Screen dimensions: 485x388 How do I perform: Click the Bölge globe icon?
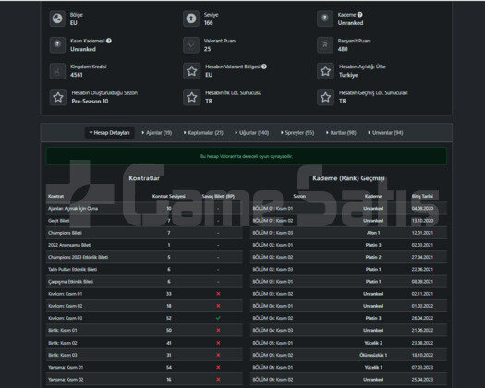click(57, 18)
